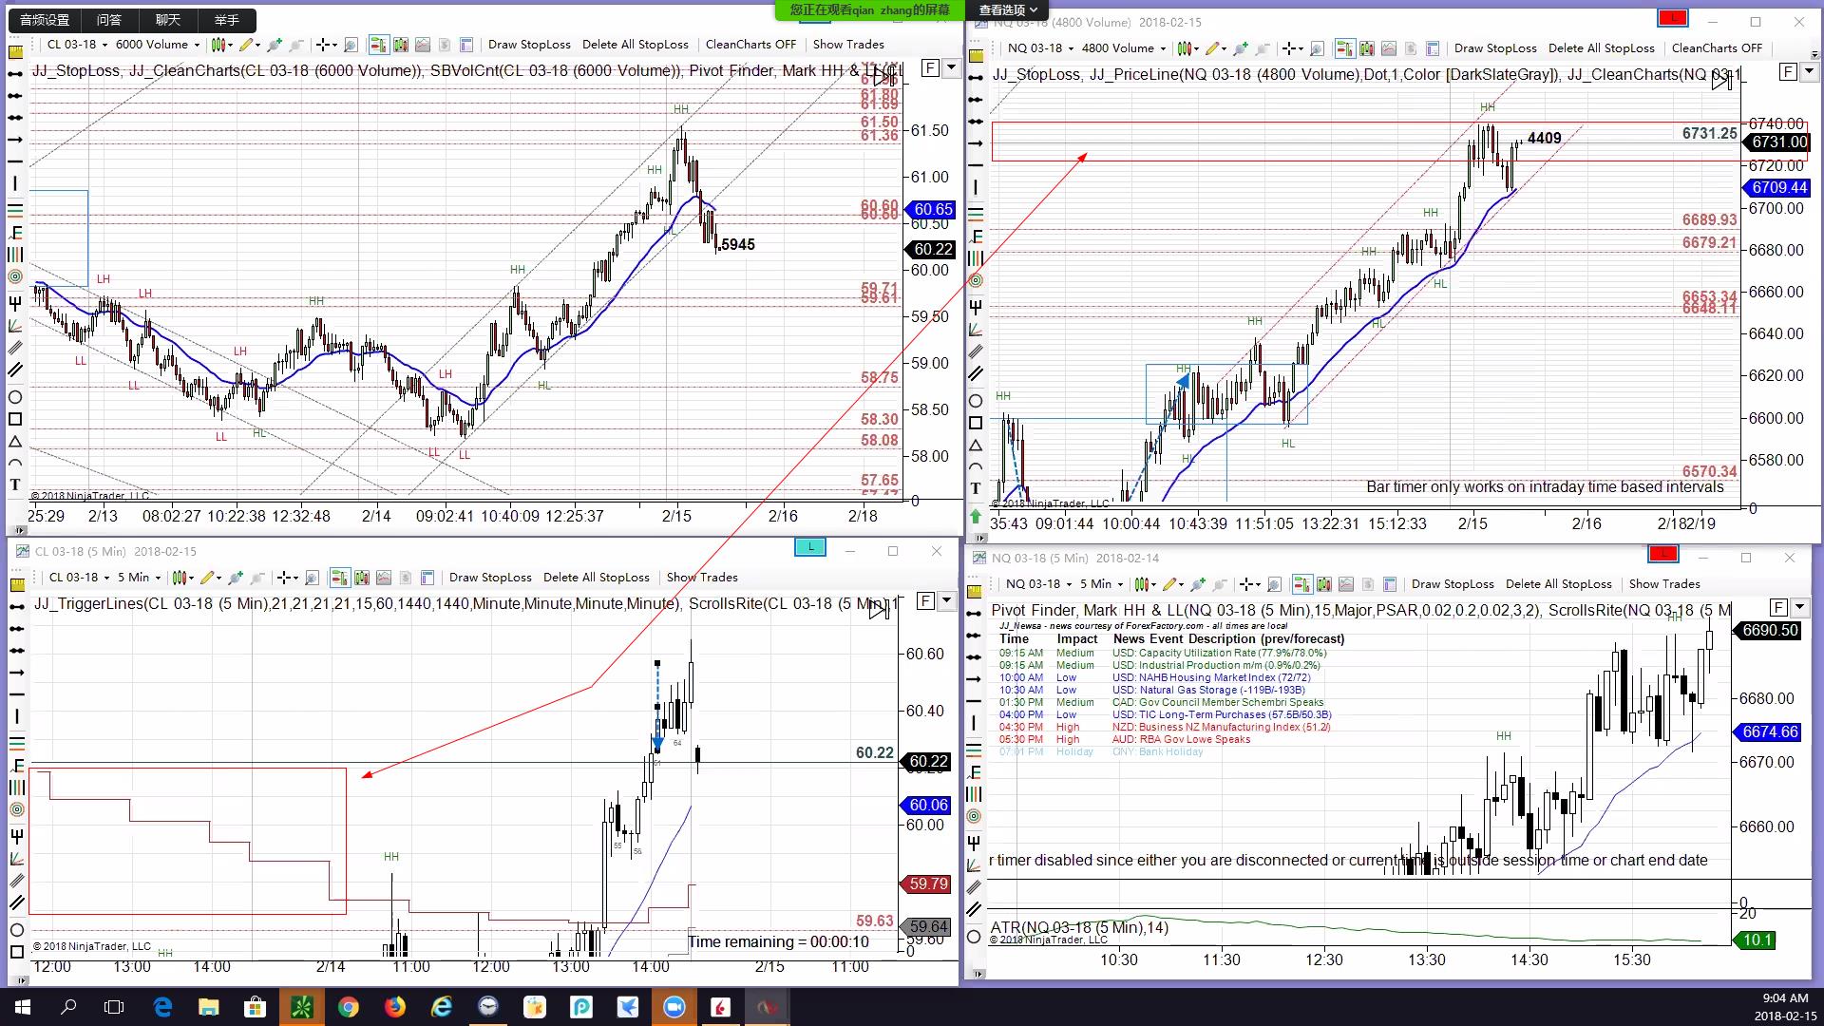Toggle Show Trades in CL 6000 Volume chart
Image resolution: width=1824 pixels, height=1026 pixels.
coord(848,45)
